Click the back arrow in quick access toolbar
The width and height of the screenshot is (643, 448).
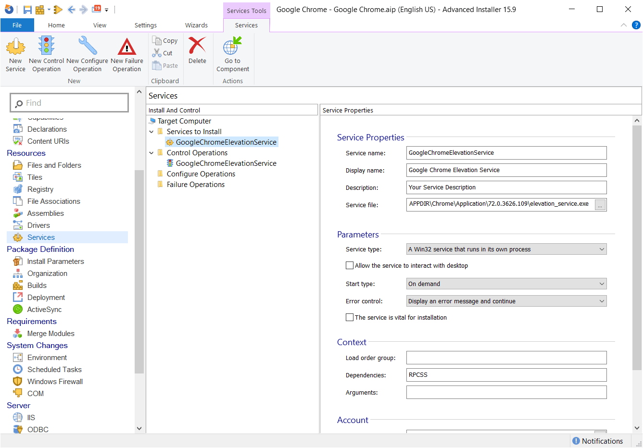click(71, 9)
